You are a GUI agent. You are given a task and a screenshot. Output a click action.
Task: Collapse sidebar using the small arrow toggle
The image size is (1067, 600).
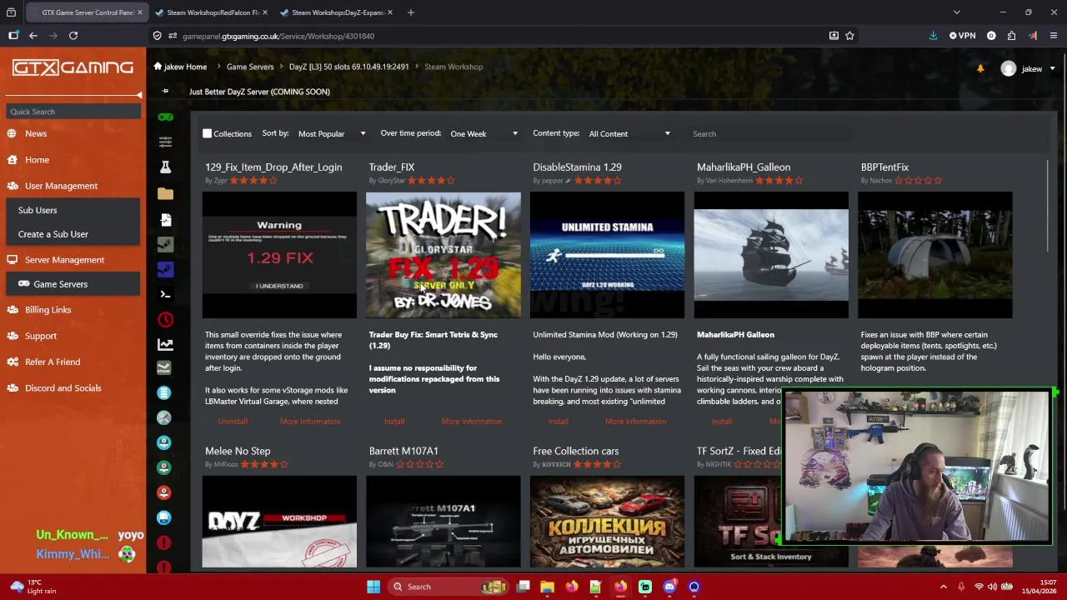pyautogui.click(x=139, y=94)
